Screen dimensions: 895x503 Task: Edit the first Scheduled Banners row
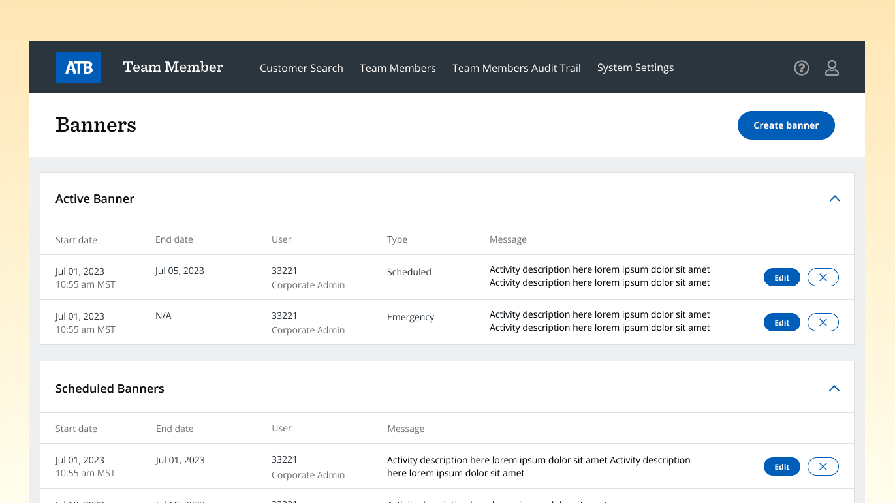click(x=782, y=466)
